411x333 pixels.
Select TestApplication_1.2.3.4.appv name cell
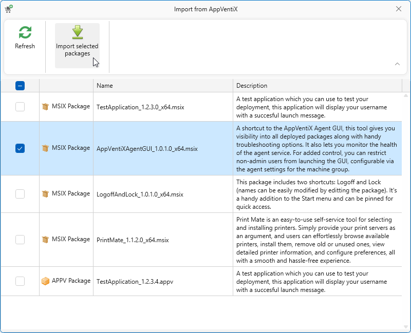(x=163, y=281)
